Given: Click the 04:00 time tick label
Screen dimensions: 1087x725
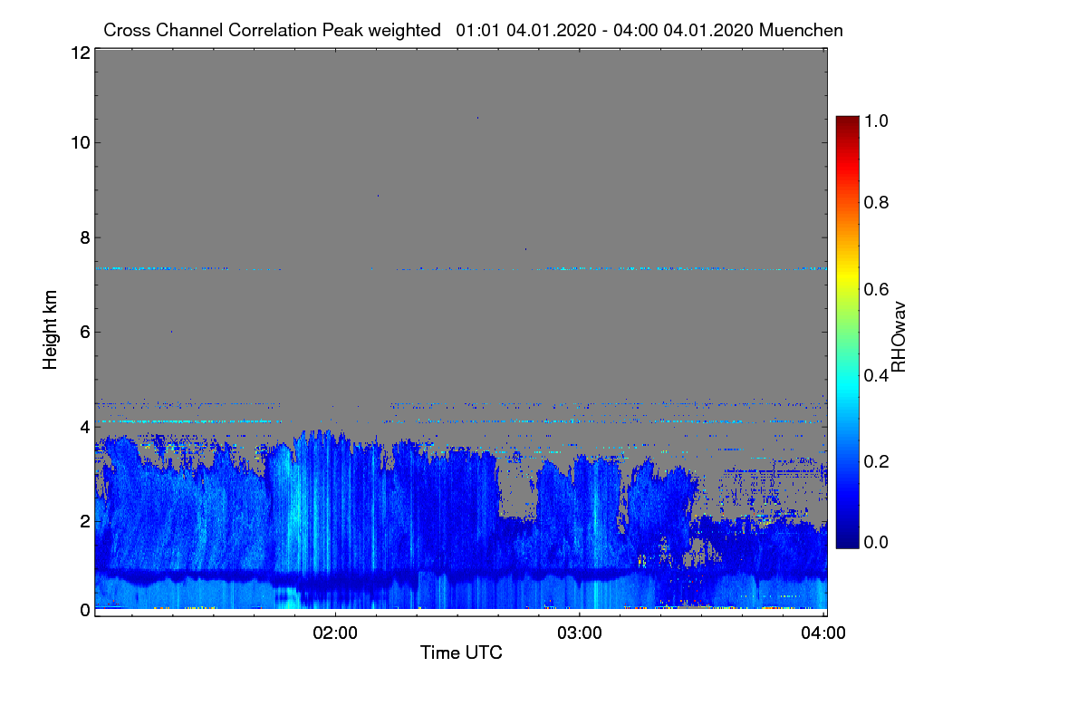Looking at the screenshot, I should point(823,633).
